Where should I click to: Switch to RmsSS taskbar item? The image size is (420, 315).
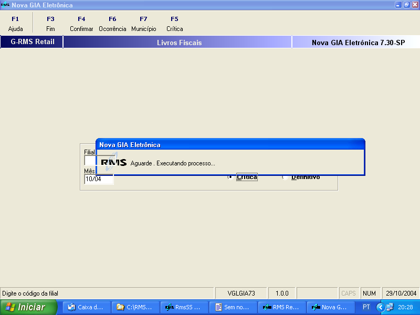(x=184, y=307)
